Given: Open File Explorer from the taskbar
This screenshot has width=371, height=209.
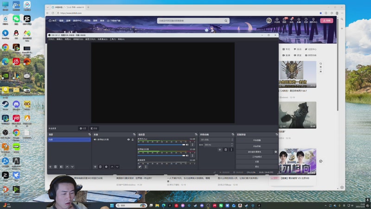Looking at the screenshot, I should coord(157,206).
